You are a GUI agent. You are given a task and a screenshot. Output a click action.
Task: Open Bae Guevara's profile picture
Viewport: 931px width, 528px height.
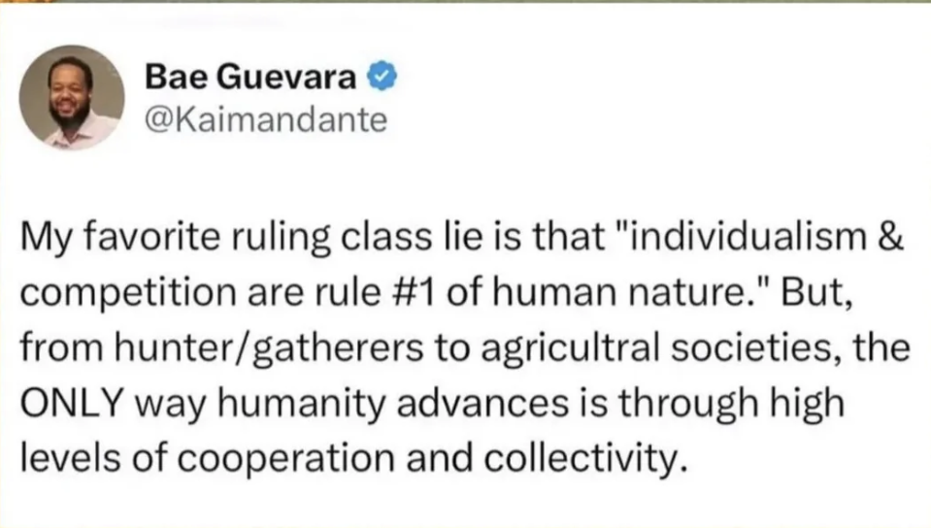72,97
